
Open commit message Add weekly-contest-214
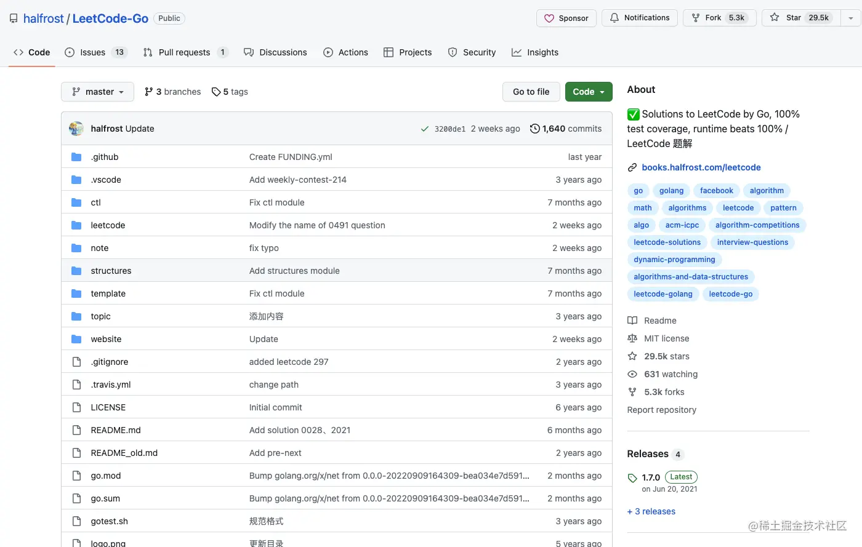point(298,180)
